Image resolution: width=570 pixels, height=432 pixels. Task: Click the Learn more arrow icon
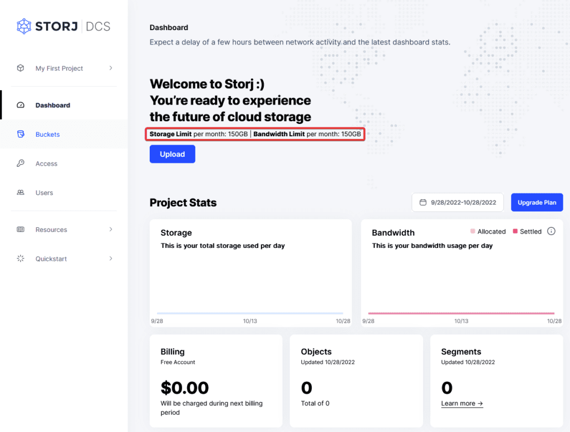click(x=480, y=403)
